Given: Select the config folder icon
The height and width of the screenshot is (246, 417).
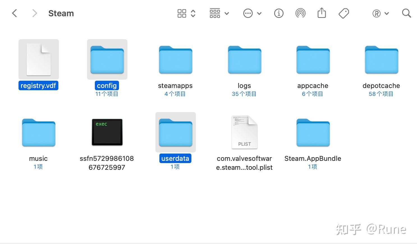Looking at the screenshot, I should pos(107,60).
